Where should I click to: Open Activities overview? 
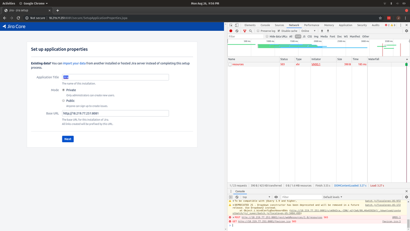click(x=9, y=3)
